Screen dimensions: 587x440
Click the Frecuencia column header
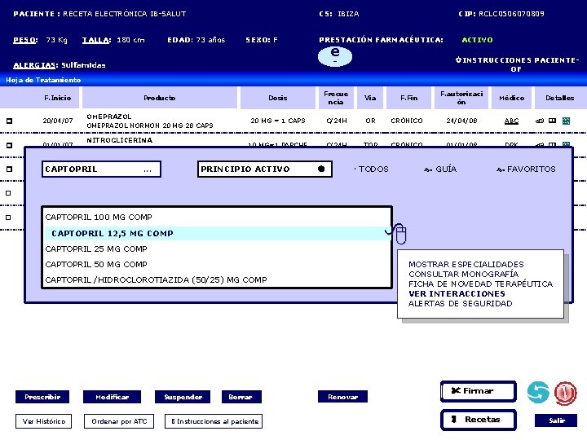[336, 98]
